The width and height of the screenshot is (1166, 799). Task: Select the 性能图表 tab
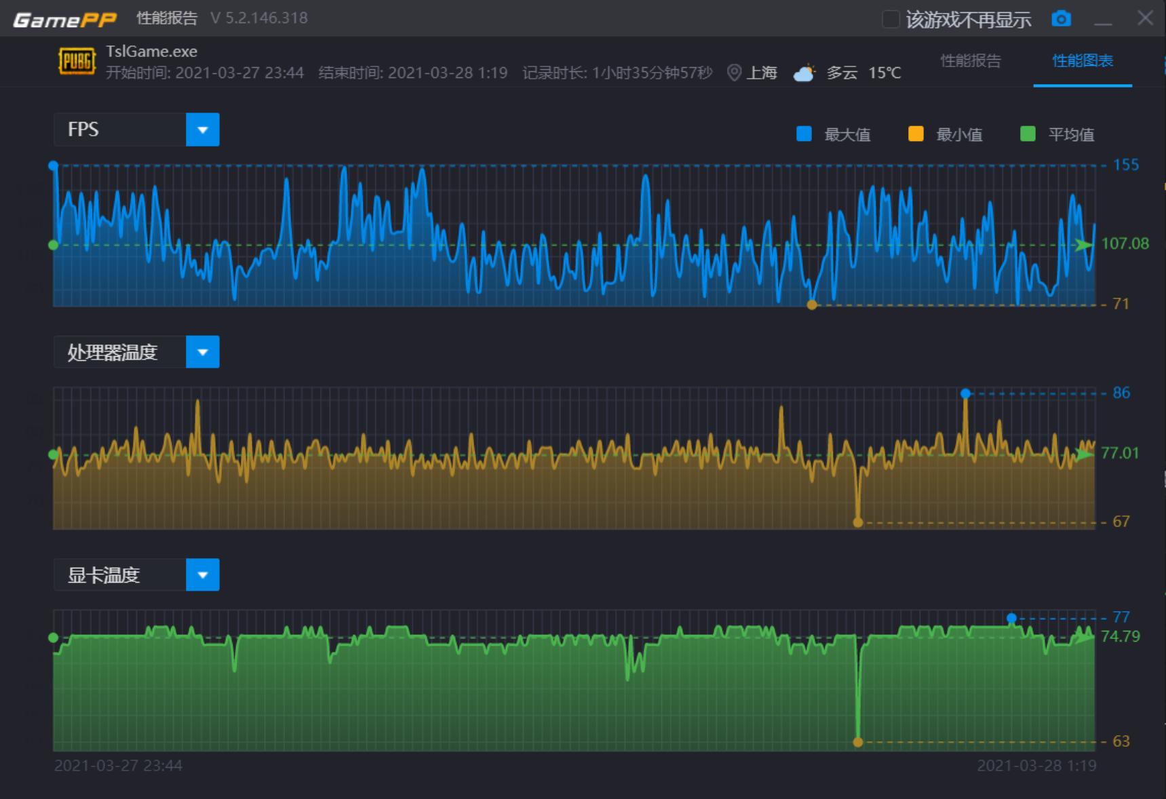click(1082, 61)
